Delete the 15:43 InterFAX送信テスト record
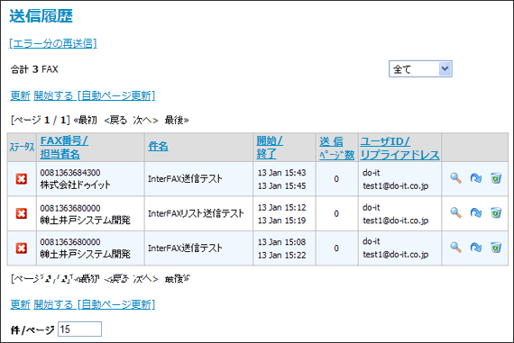The image size is (514, 343). tap(496, 178)
